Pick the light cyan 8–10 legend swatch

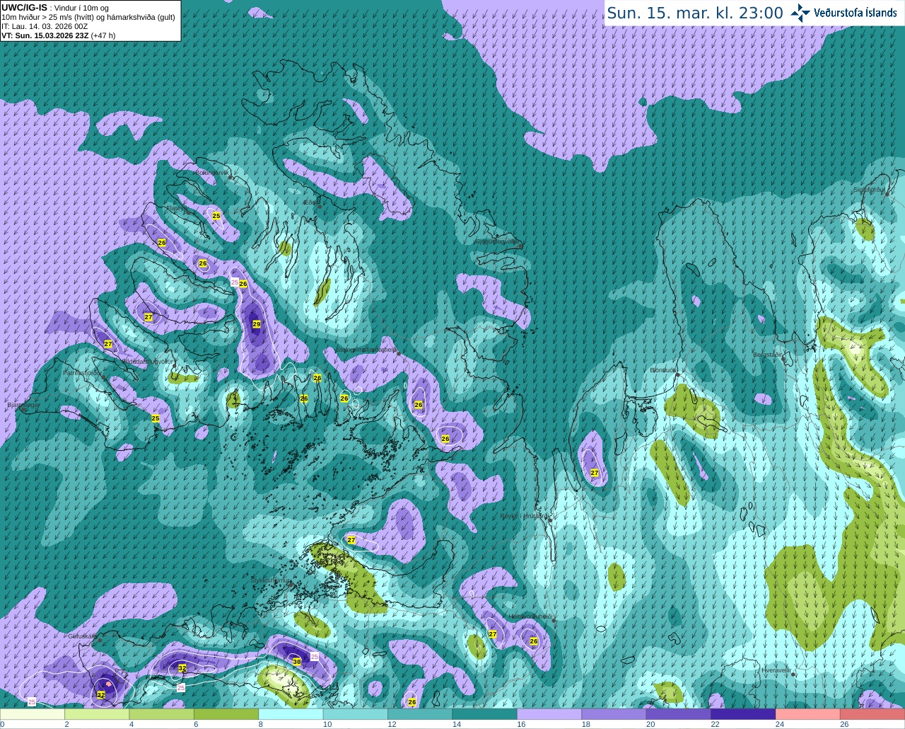291,714
